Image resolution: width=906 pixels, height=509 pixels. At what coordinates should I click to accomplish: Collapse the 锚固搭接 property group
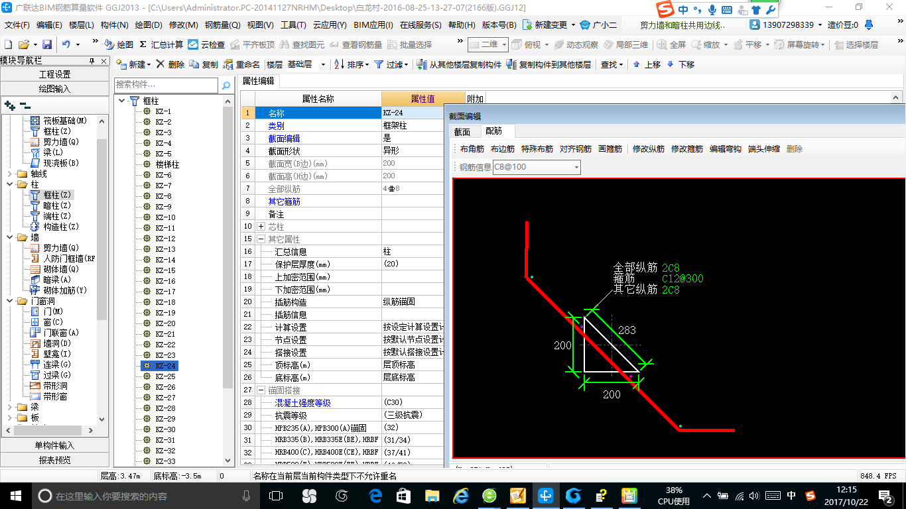pos(261,390)
